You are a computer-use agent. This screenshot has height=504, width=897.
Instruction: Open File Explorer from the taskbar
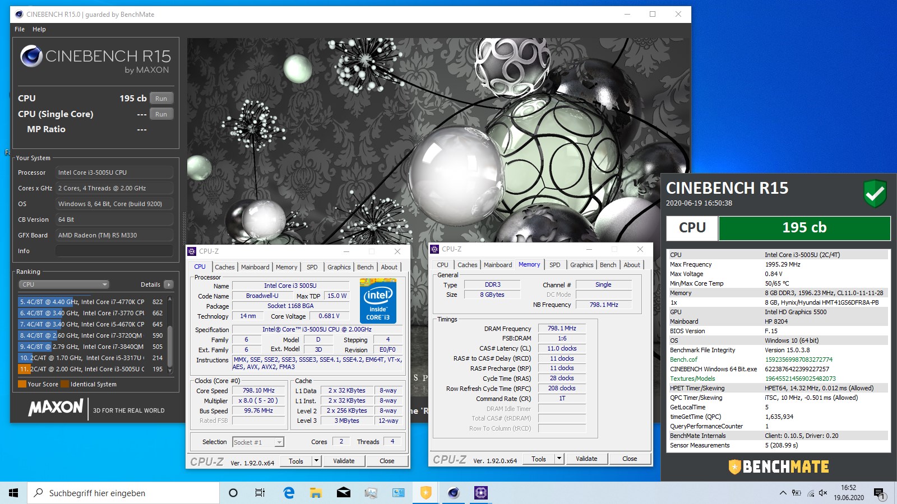316,493
